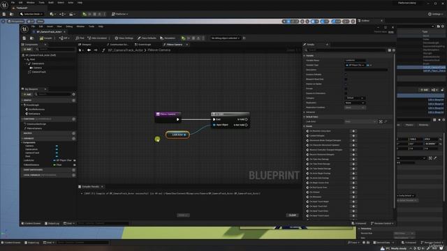Collapse the Root node in Components tree
The height and width of the screenshot is (251, 447).
[x=25, y=59]
